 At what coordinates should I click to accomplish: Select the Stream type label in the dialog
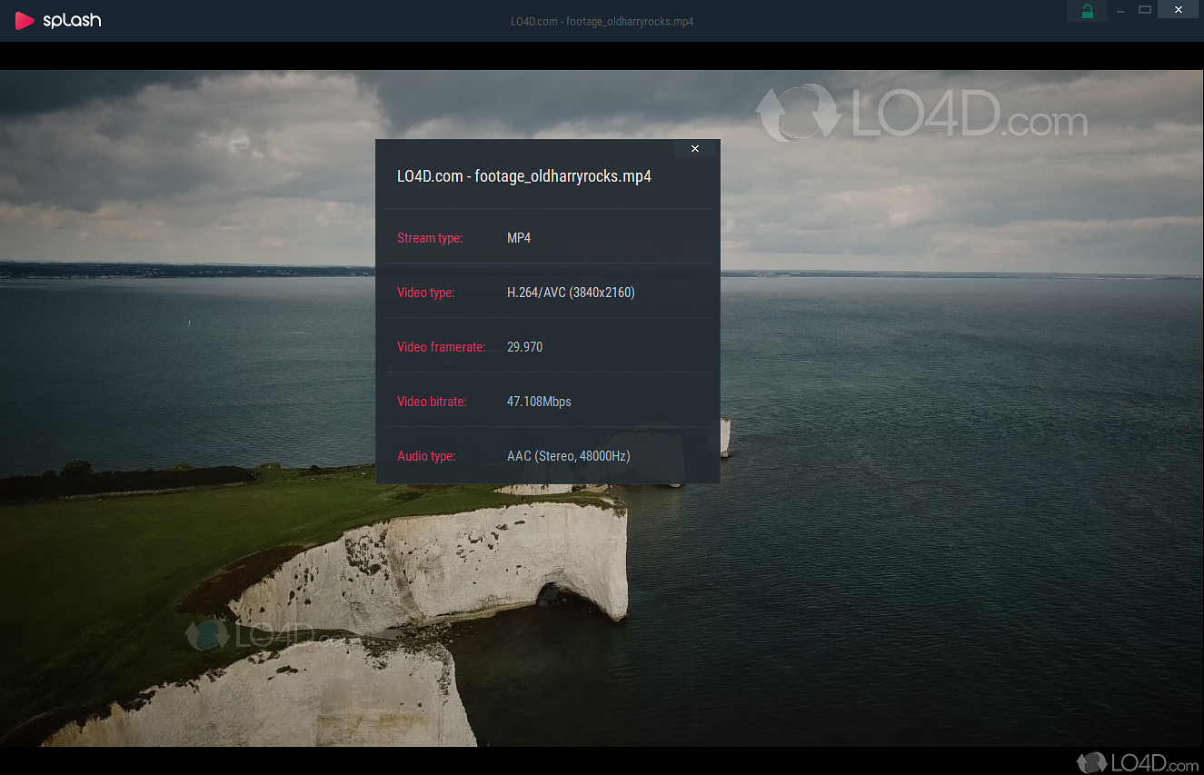(x=430, y=237)
